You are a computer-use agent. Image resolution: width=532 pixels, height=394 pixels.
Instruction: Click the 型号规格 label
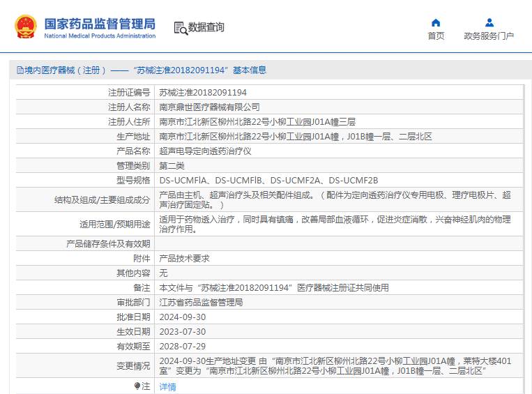pos(133,180)
